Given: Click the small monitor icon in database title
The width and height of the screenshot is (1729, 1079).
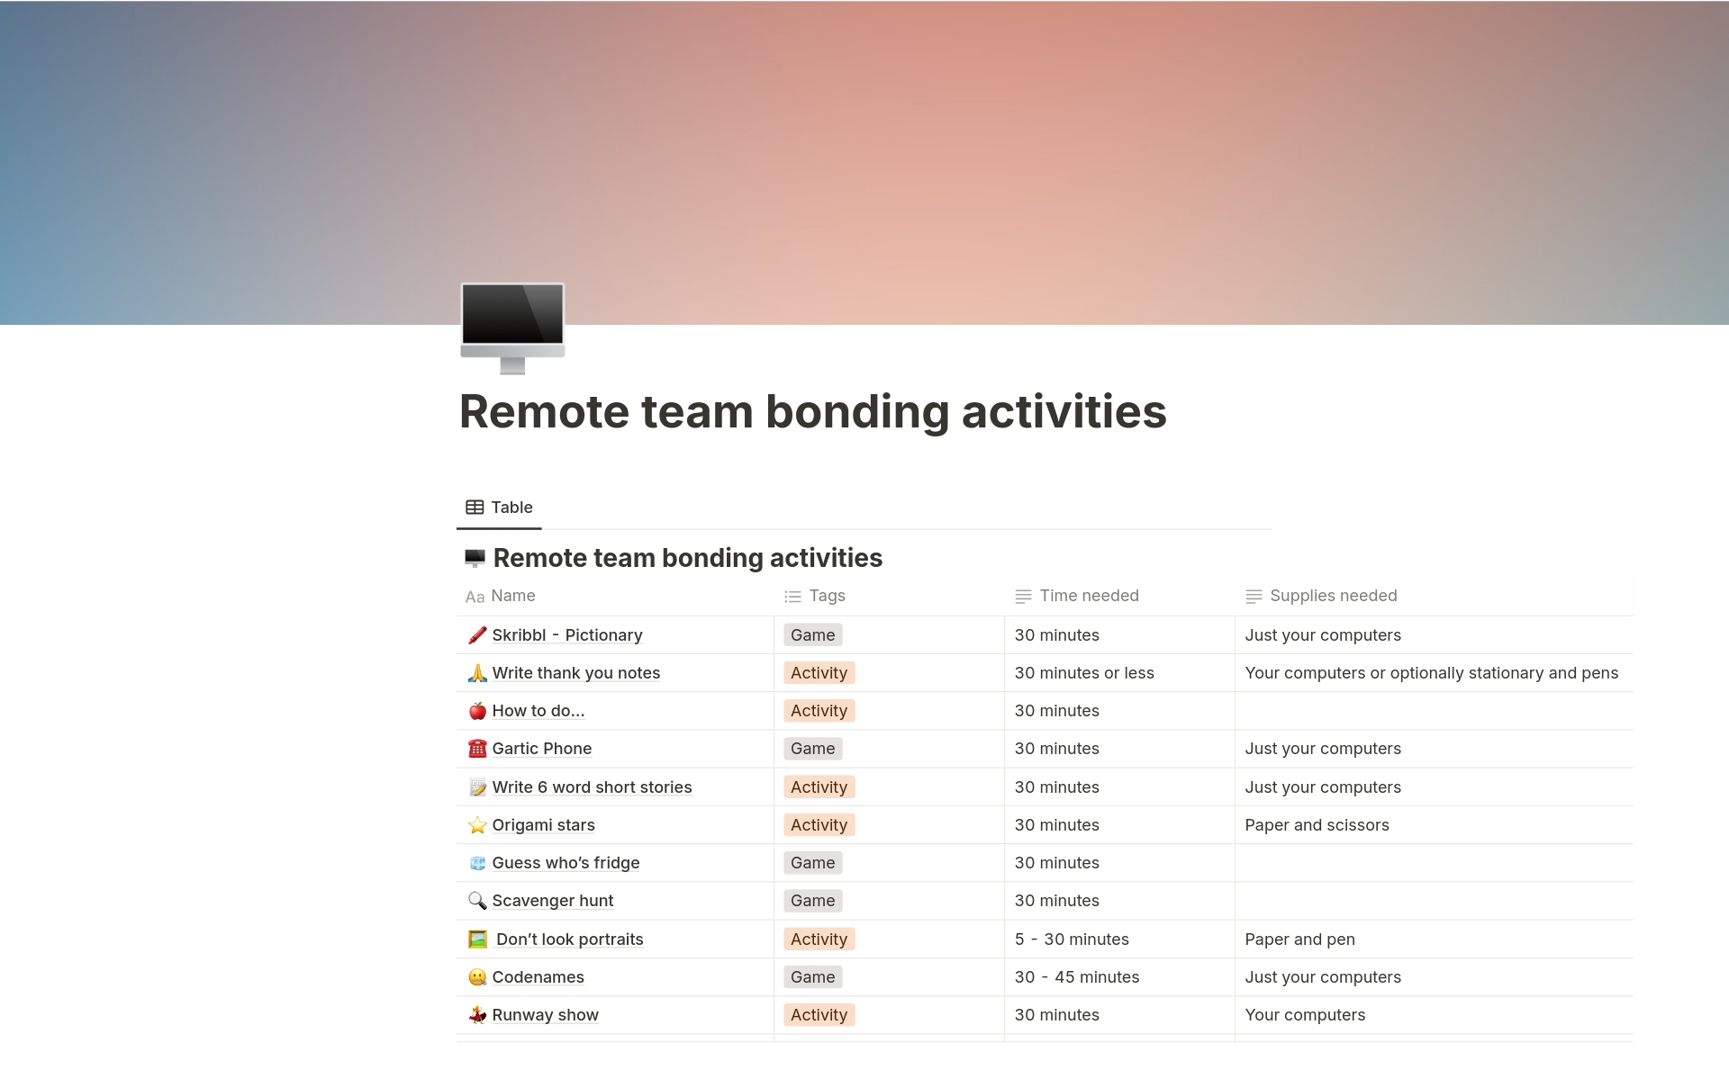Looking at the screenshot, I should tap(475, 559).
